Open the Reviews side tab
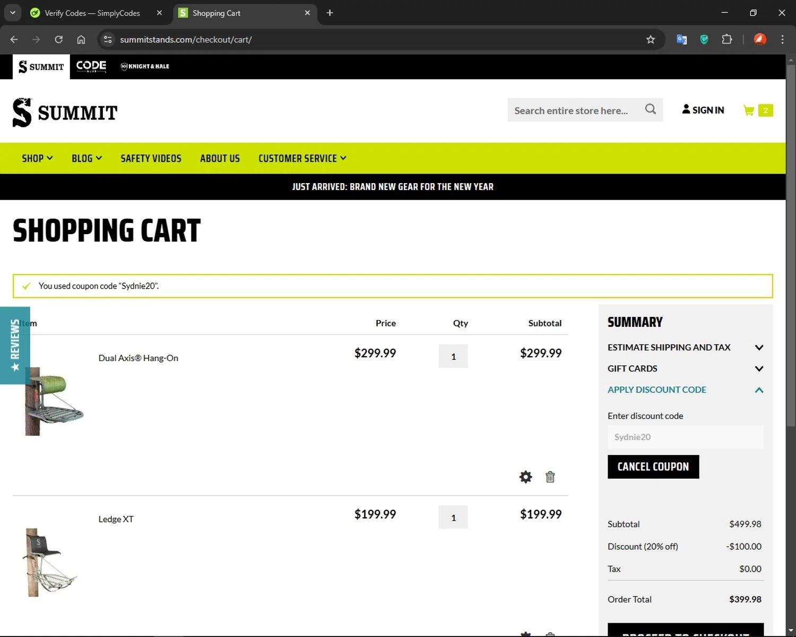The width and height of the screenshot is (796, 637). (15, 345)
